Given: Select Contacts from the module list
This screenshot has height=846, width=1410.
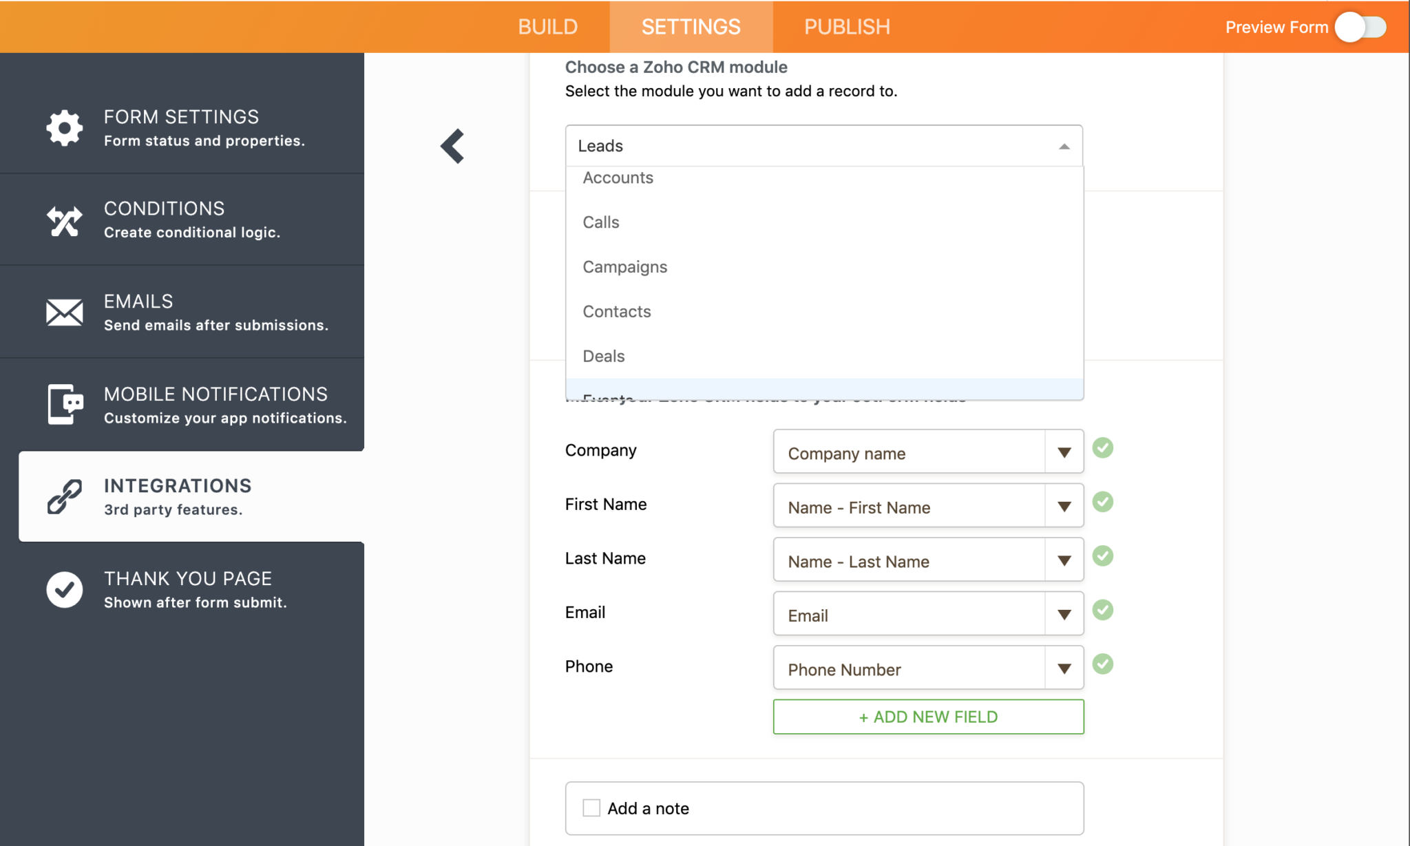Looking at the screenshot, I should [616, 311].
